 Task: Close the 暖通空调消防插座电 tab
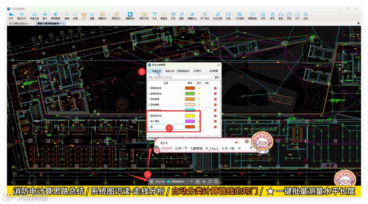63,23
